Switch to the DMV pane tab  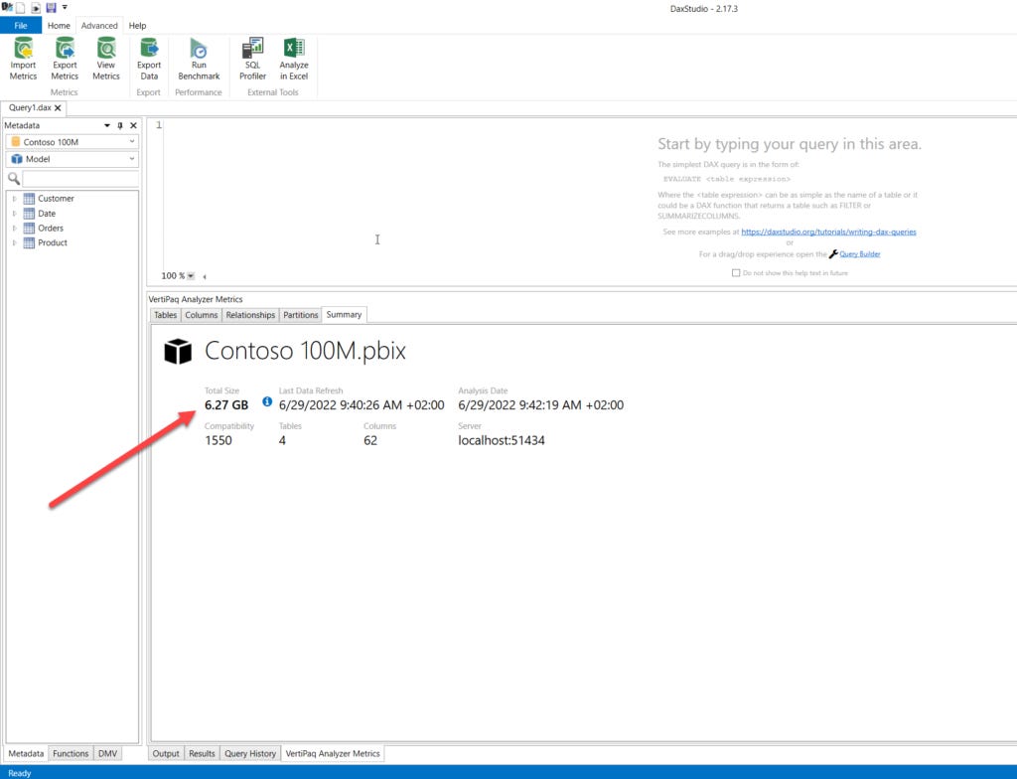tap(107, 753)
